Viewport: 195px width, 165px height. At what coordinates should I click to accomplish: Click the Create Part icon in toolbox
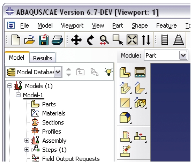point(125,72)
